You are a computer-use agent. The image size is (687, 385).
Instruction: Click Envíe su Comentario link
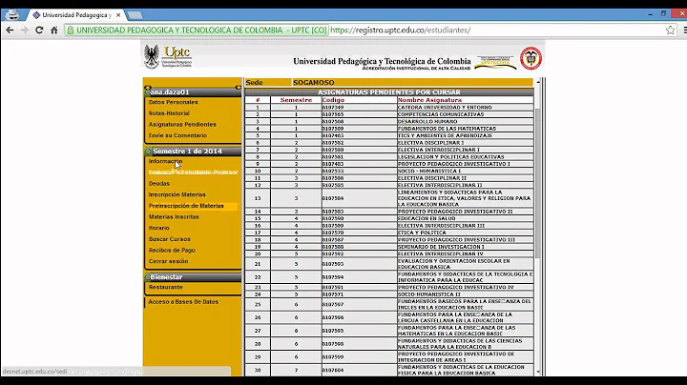[177, 135]
